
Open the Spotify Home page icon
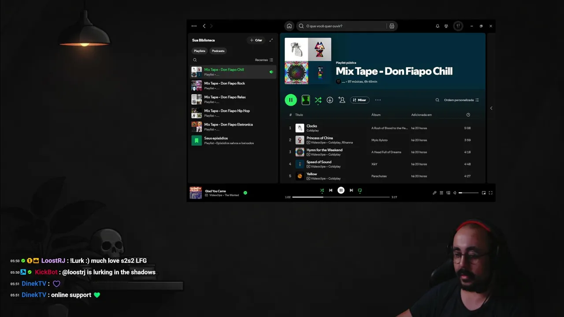pyautogui.click(x=289, y=26)
